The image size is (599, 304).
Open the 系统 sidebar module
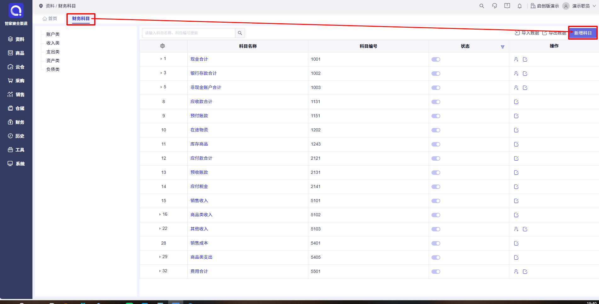pos(16,163)
